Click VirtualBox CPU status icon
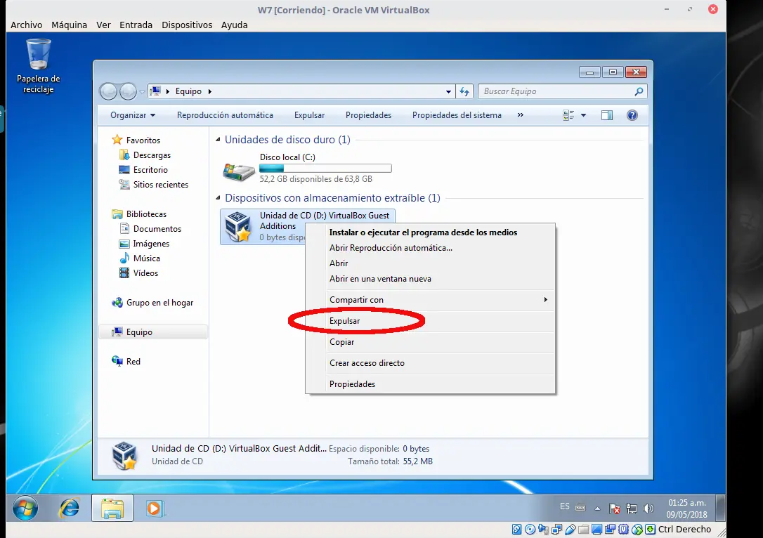Image resolution: width=763 pixels, height=538 pixels. [x=623, y=530]
